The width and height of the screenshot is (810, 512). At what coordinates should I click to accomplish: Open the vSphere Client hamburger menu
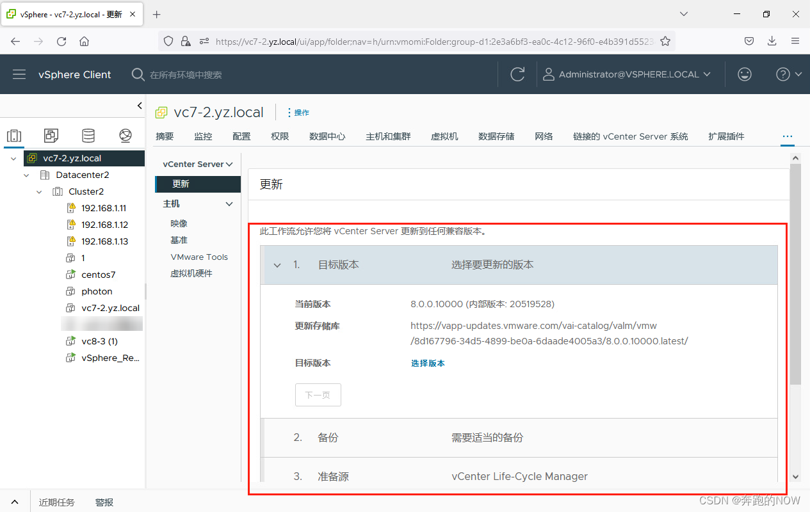tap(19, 74)
